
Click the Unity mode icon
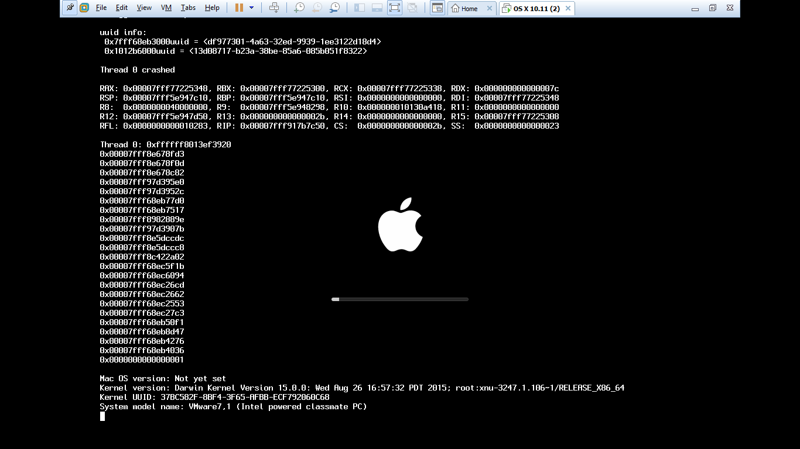click(412, 8)
